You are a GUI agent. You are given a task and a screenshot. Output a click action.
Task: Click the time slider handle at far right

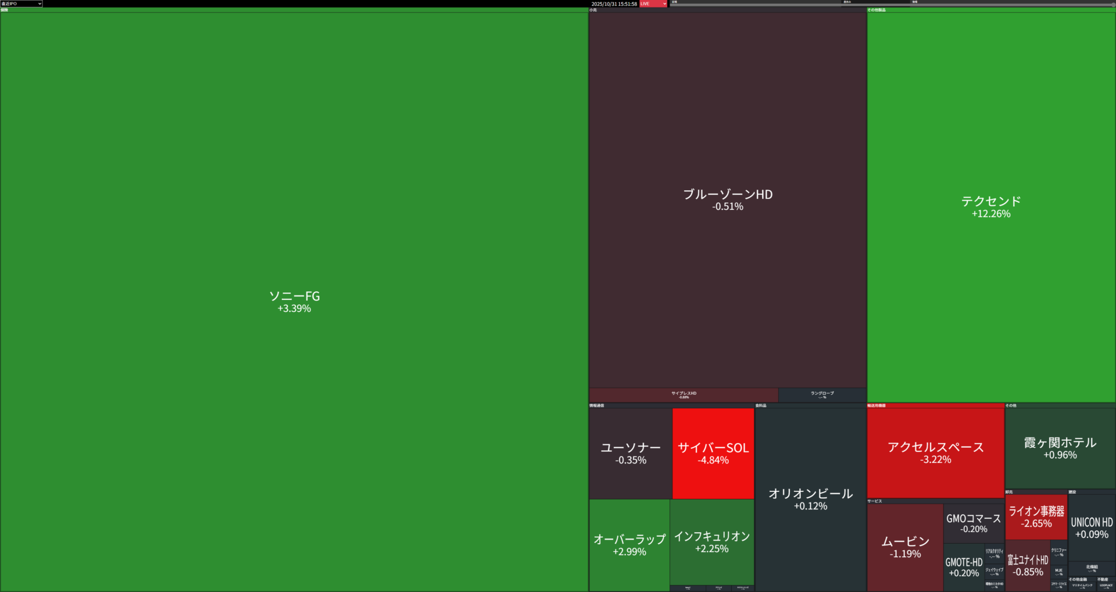[x=1113, y=5]
